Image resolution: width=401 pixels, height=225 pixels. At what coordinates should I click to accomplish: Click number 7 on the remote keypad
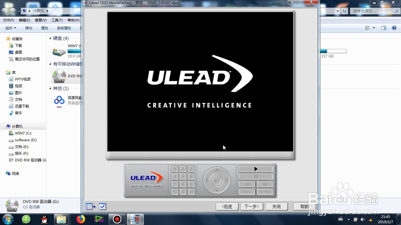[175, 184]
